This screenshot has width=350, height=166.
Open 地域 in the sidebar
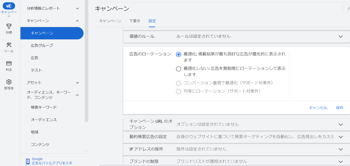34,132
